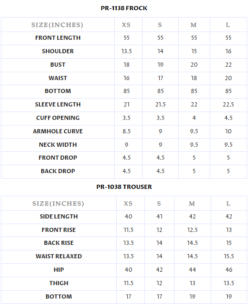
Task: Select the L column header in trouser table
Action: click(x=228, y=204)
